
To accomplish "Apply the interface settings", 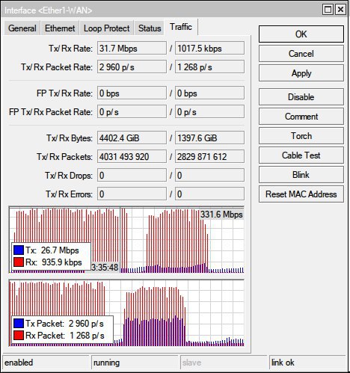I will coord(301,73).
